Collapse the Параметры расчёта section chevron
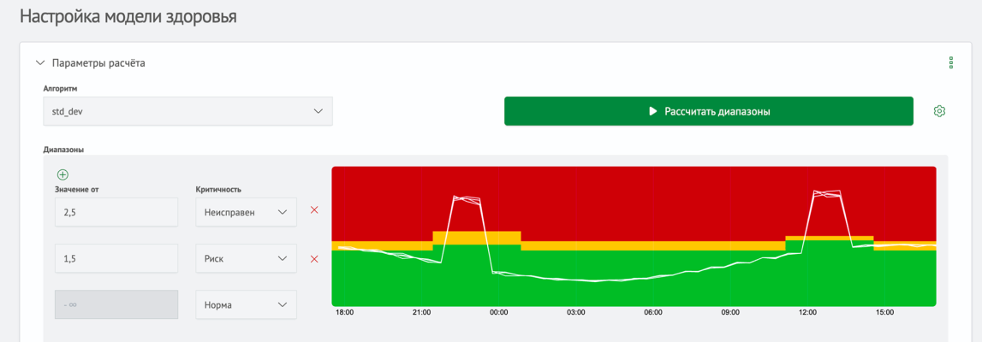Viewport: 982px width, 342px height. click(41, 63)
